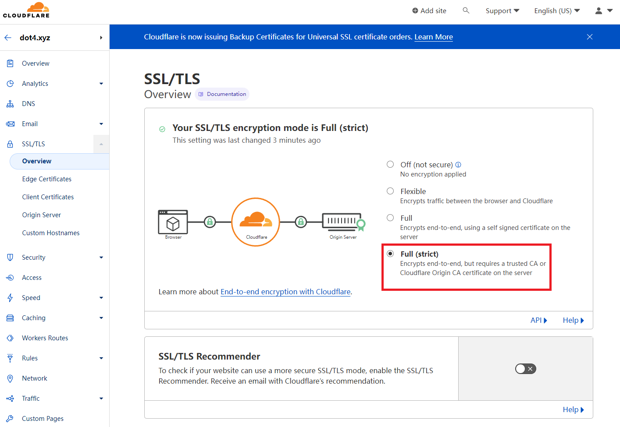Expand the Traffic submenu arrow
This screenshot has height=427, width=620.
(x=101, y=399)
